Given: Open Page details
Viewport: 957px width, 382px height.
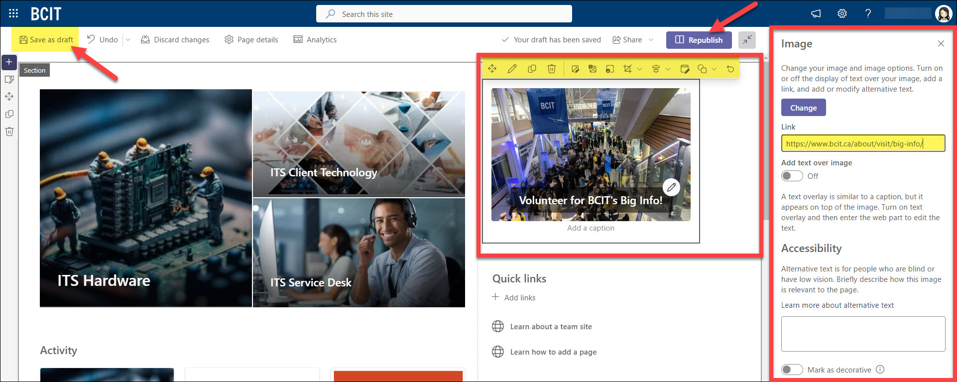Looking at the screenshot, I should (251, 40).
